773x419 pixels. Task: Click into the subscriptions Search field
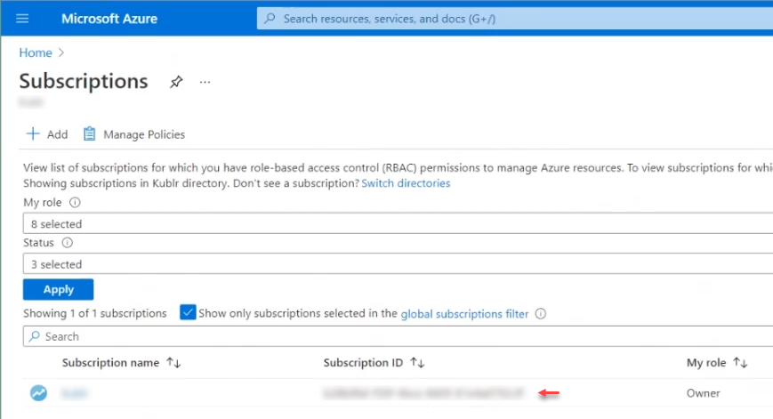[398, 336]
